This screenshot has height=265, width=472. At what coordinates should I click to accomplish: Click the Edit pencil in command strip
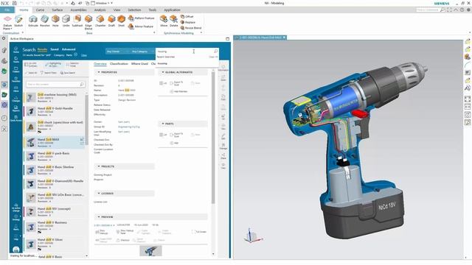coord(223,137)
